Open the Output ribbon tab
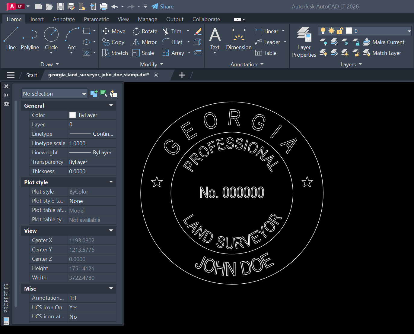Image resolution: width=414 pixels, height=334 pixels. (175, 19)
